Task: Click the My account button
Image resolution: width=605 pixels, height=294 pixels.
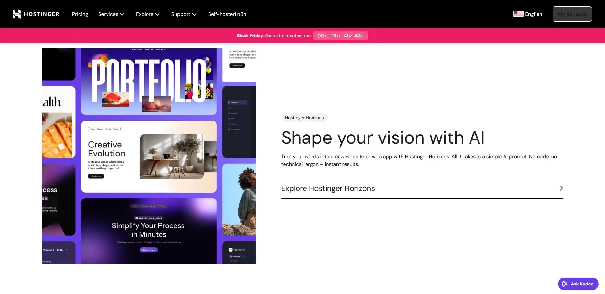Action: point(572,14)
